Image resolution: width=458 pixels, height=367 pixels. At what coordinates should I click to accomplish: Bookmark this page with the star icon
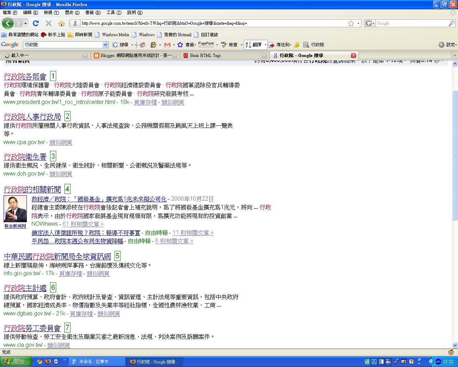coord(351,23)
